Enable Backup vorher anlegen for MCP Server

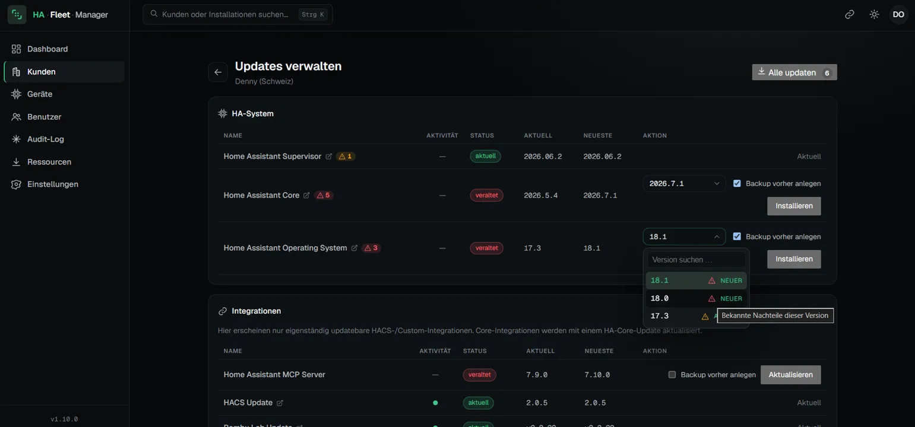point(672,375)
